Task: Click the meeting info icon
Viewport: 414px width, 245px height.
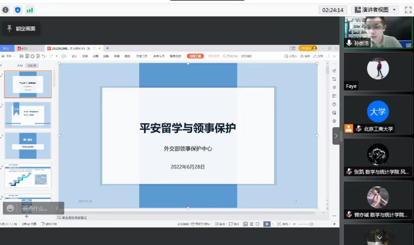Action: click(x=6, y=10)
